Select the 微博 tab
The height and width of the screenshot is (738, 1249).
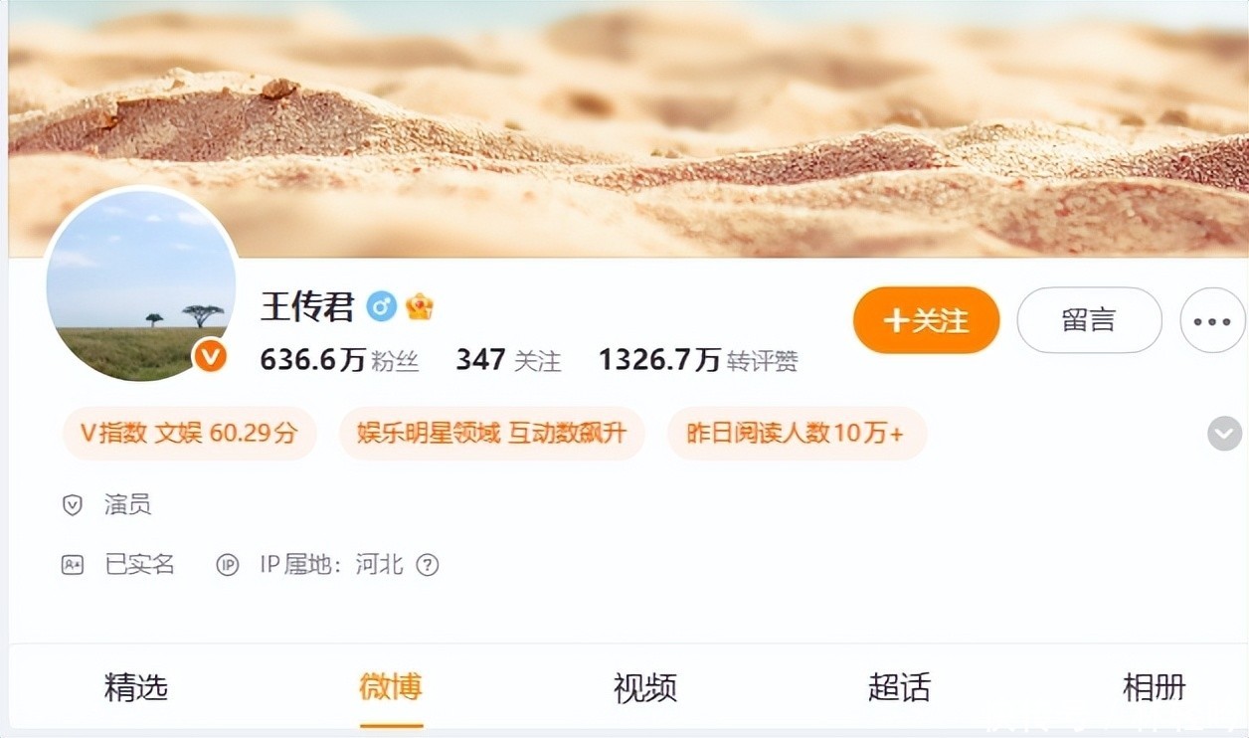[391, 687]
